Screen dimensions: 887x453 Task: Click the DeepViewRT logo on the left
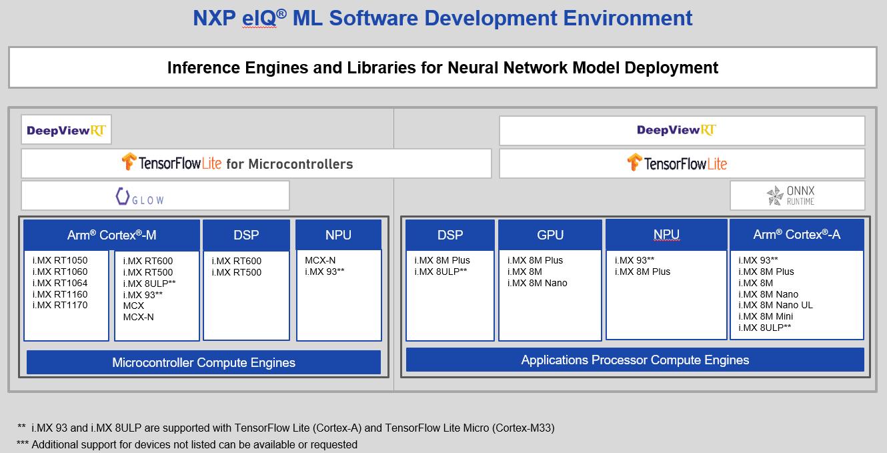(66, 129)
